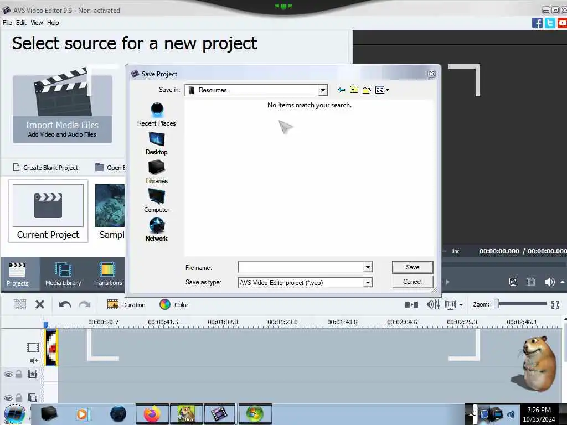Viewport: 567px width, 425px height.
Task: Click the Redo arrow
Action: (85, 305)
